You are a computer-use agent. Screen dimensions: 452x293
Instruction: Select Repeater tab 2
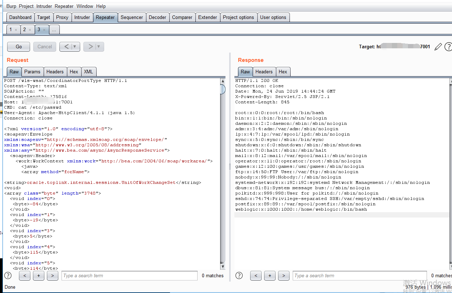25,30
